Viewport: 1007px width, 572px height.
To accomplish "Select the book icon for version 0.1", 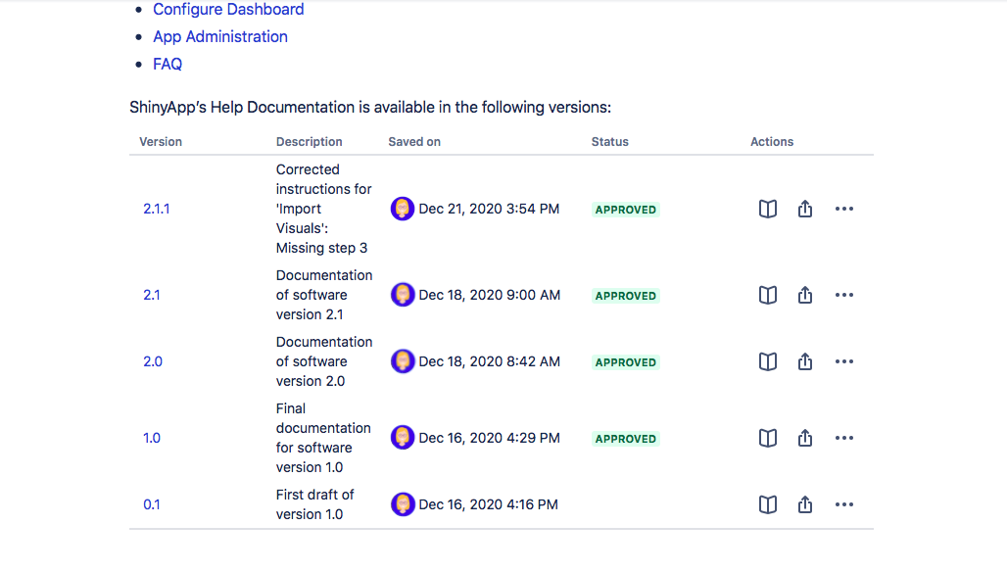I will tap(767, 504).
